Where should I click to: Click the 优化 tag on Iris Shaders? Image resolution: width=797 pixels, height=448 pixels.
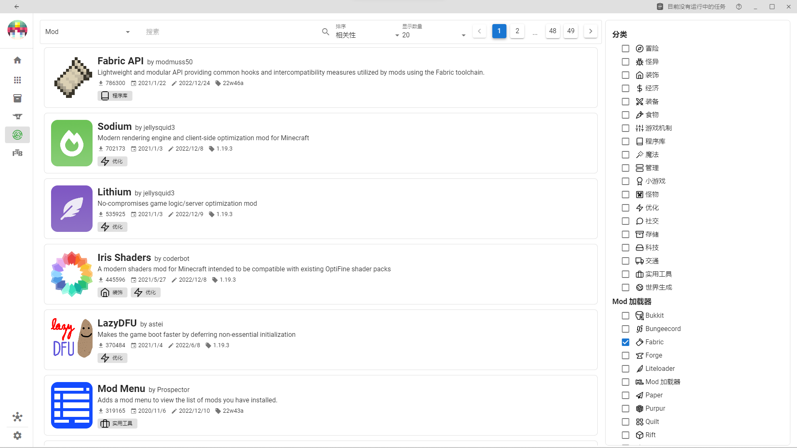(146, 292)
